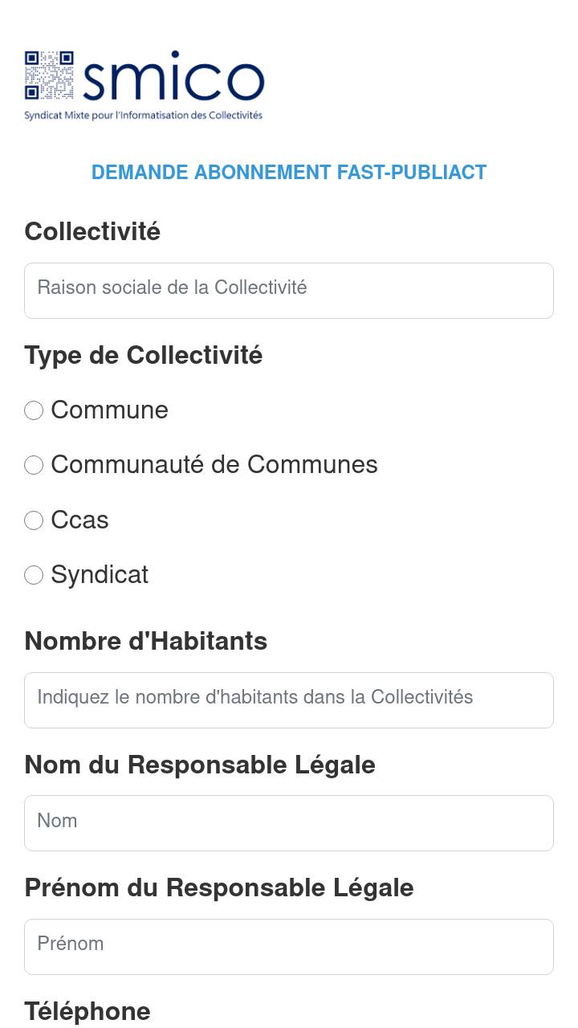Click the Collectivité field label
578x1028 pixels.
pyautogui.click(x=92, y=231)
